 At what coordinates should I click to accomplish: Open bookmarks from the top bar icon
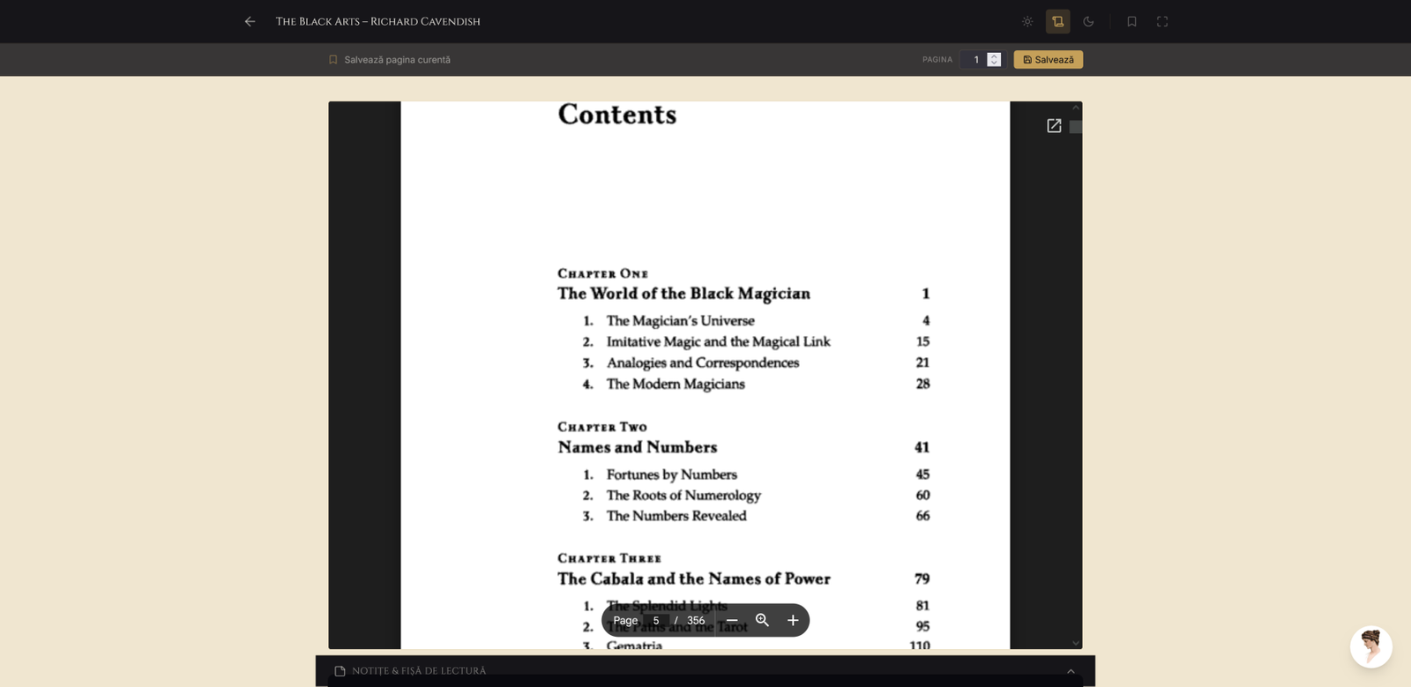tap(1131, 21)
